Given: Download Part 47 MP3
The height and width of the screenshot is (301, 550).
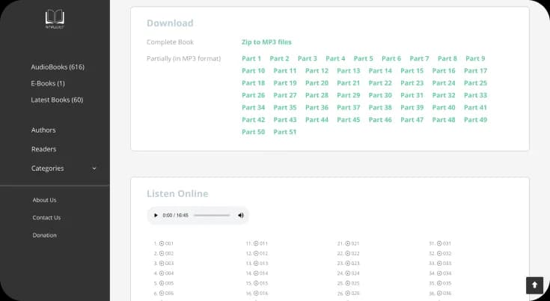Looking at the screenshot, I should point(412,120).
